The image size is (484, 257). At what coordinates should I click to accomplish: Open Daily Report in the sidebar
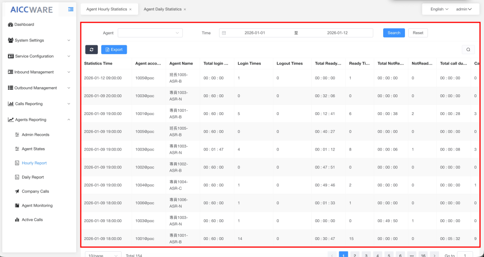tap(33, 177)
